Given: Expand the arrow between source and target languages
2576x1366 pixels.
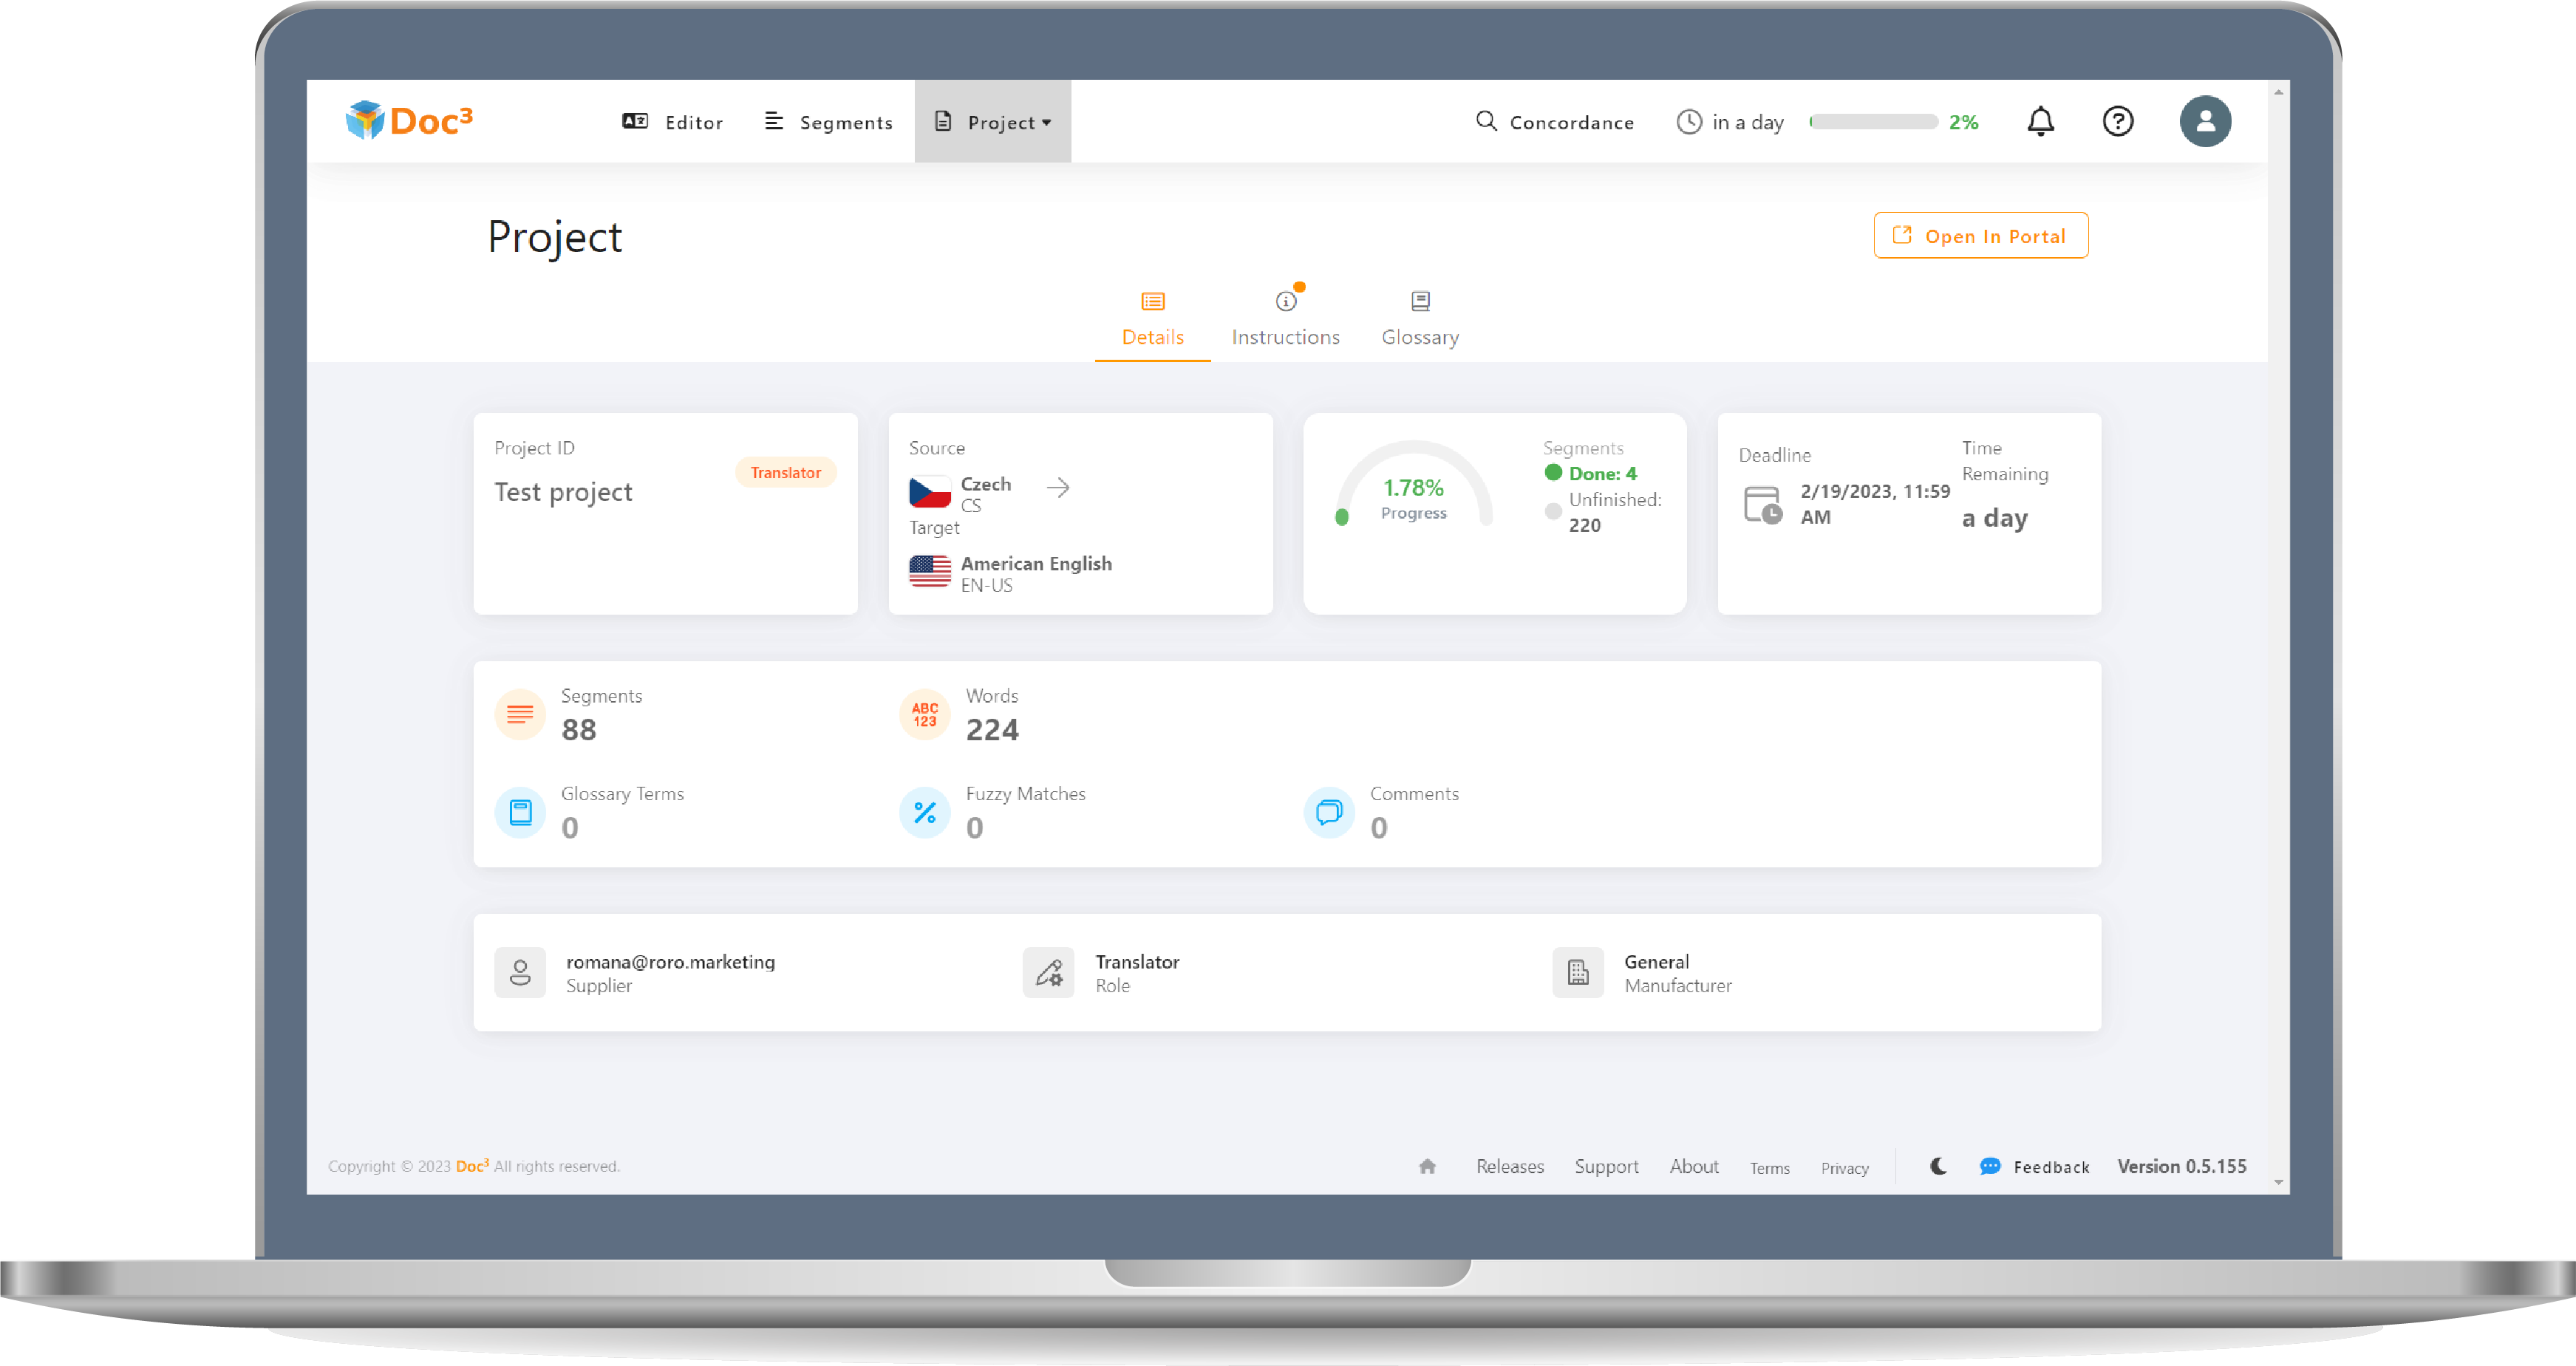Looking at the screenshot, I should pyautogui.click(x=1060, y=488).
